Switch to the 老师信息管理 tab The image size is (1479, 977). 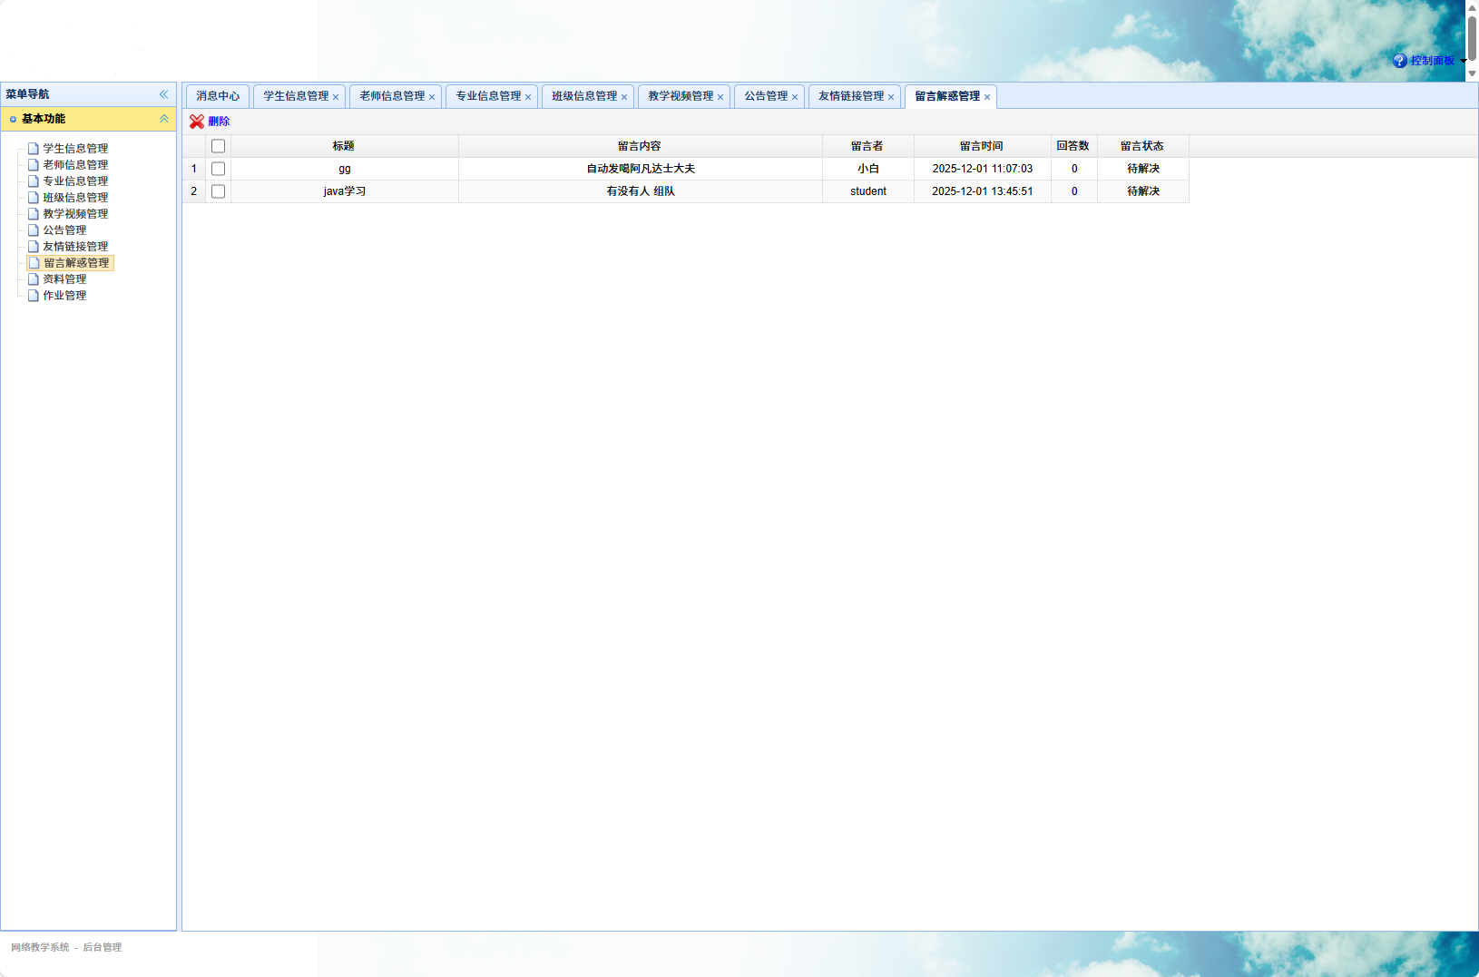(x=392, y=96)
